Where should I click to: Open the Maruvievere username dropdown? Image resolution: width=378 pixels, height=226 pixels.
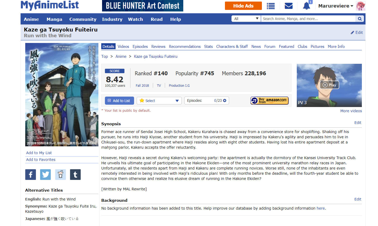point(336,6)
